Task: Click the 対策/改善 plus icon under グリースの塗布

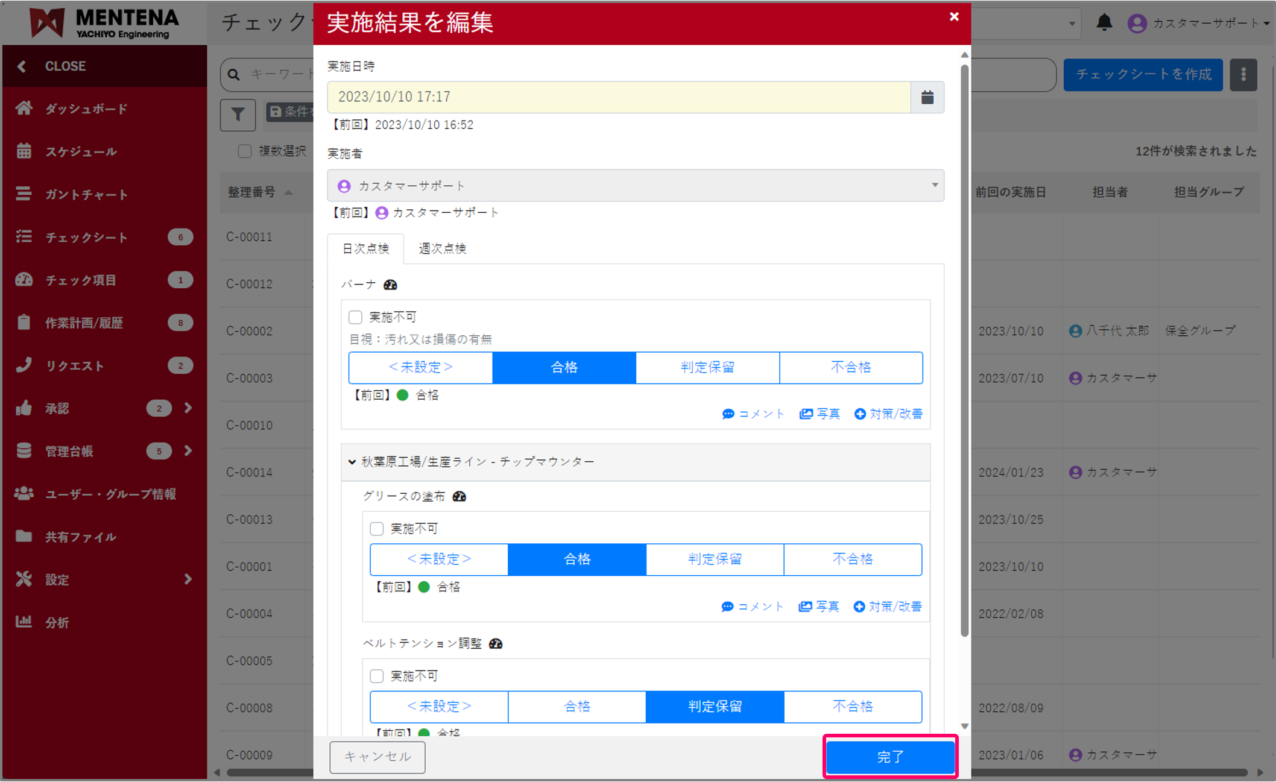Action: pos(859,607)
